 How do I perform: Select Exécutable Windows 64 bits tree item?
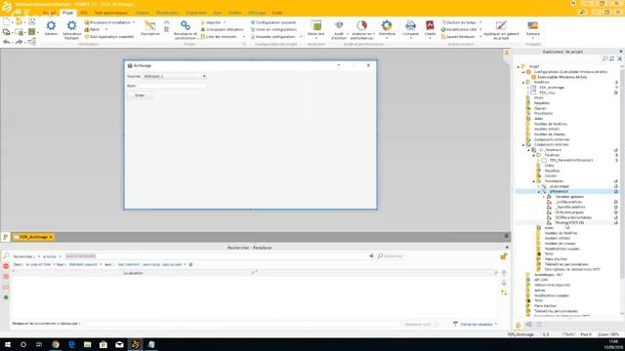[x=562, y=77]
